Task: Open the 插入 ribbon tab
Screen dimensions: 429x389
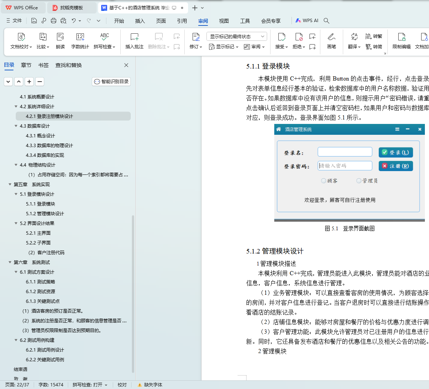Action: pyautogui.click(x=140, y=21)
